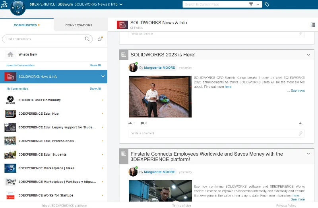Expand SOLIDWORKS News & Info sidebar chevron
The image size is (318, 208).
click(103, 76)
